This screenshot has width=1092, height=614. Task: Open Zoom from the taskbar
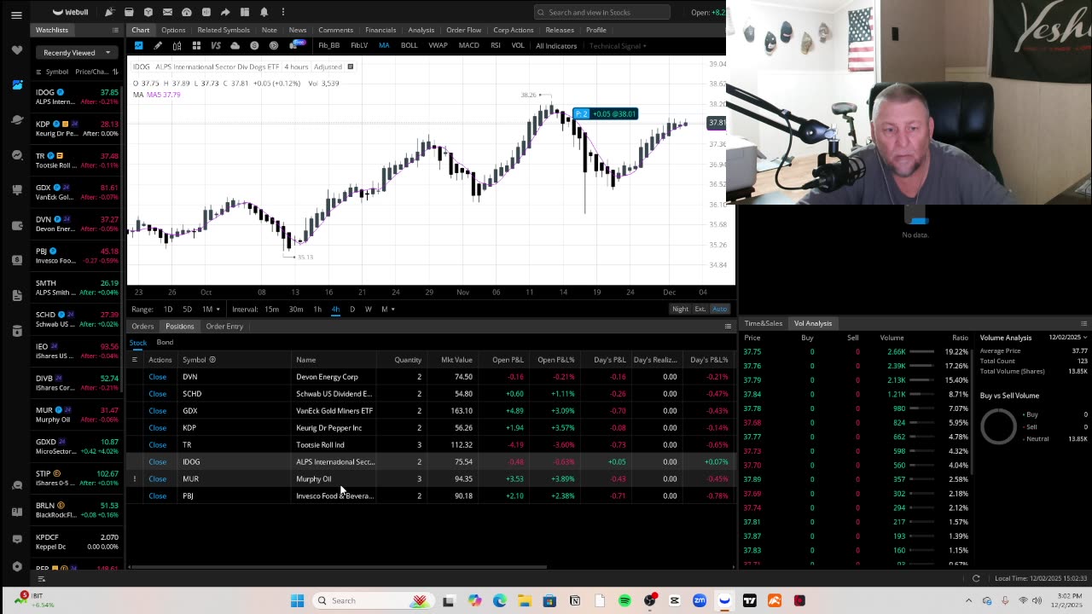tap(700, 600)
